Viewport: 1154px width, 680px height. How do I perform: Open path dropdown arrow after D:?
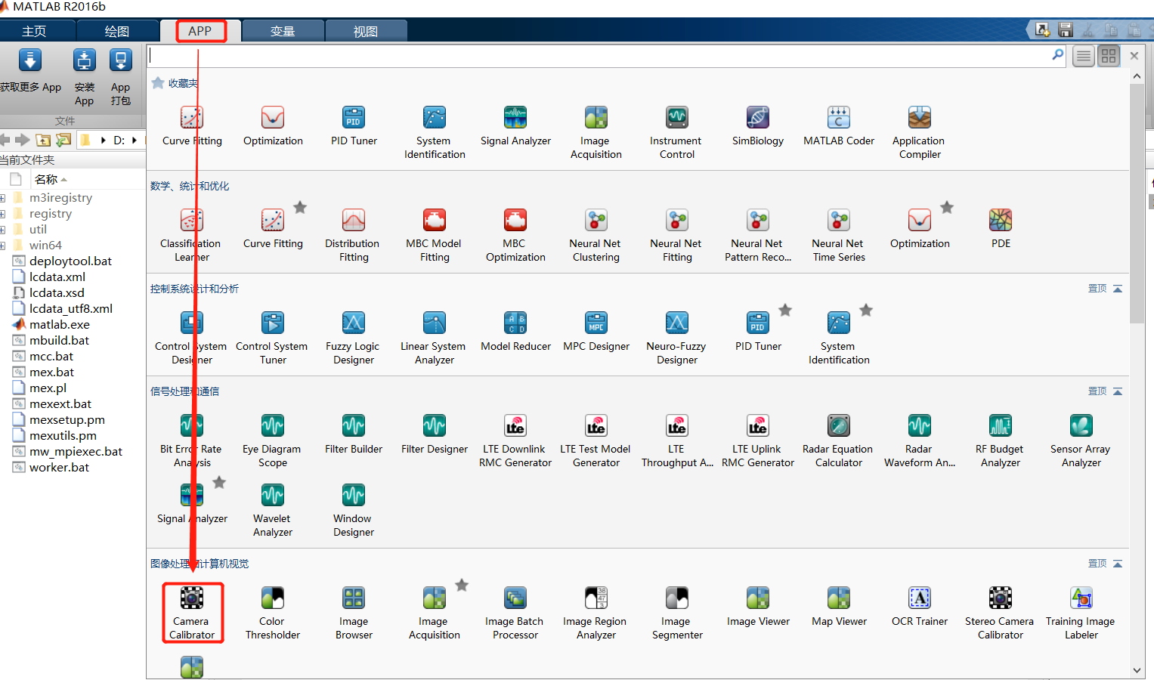(135, 140)
